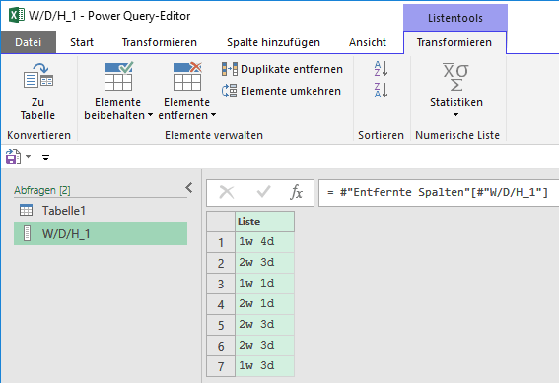Open the dropdown arrow beside the save icon
Viewport: 559px width, 383px height.
[x=29, y=157]
